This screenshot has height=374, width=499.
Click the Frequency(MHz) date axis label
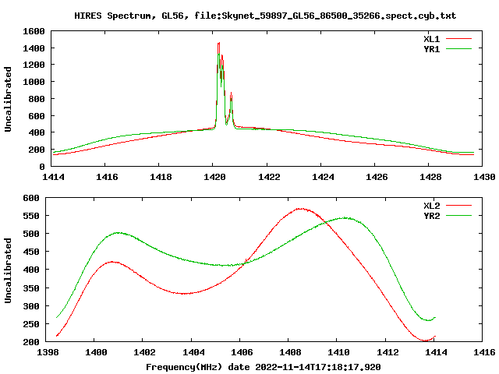click(264, 367)
